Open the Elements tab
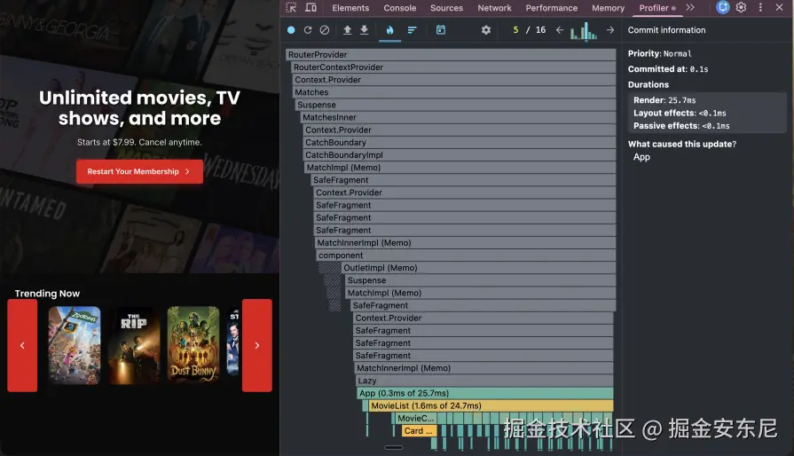 tap(350, 8)
